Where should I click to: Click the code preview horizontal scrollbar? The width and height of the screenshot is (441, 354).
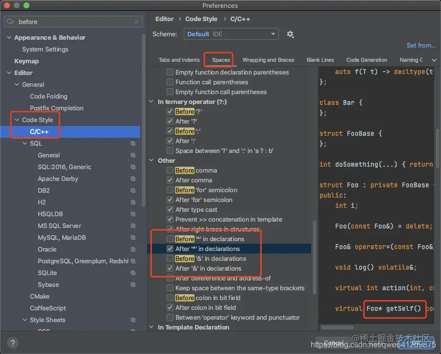click(338, 328)
